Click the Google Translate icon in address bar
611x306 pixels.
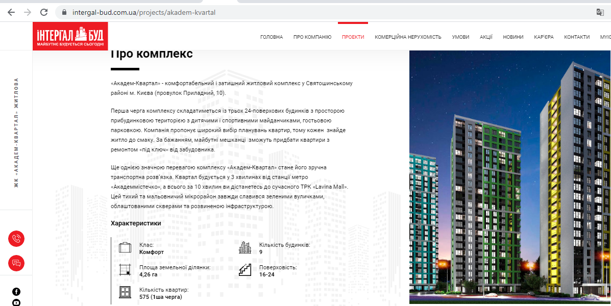(x=600, y=12)
